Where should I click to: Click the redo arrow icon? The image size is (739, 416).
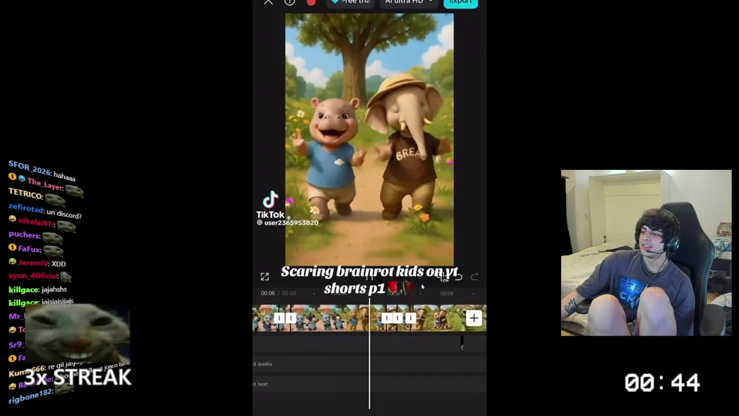click(x=475, y=277)
